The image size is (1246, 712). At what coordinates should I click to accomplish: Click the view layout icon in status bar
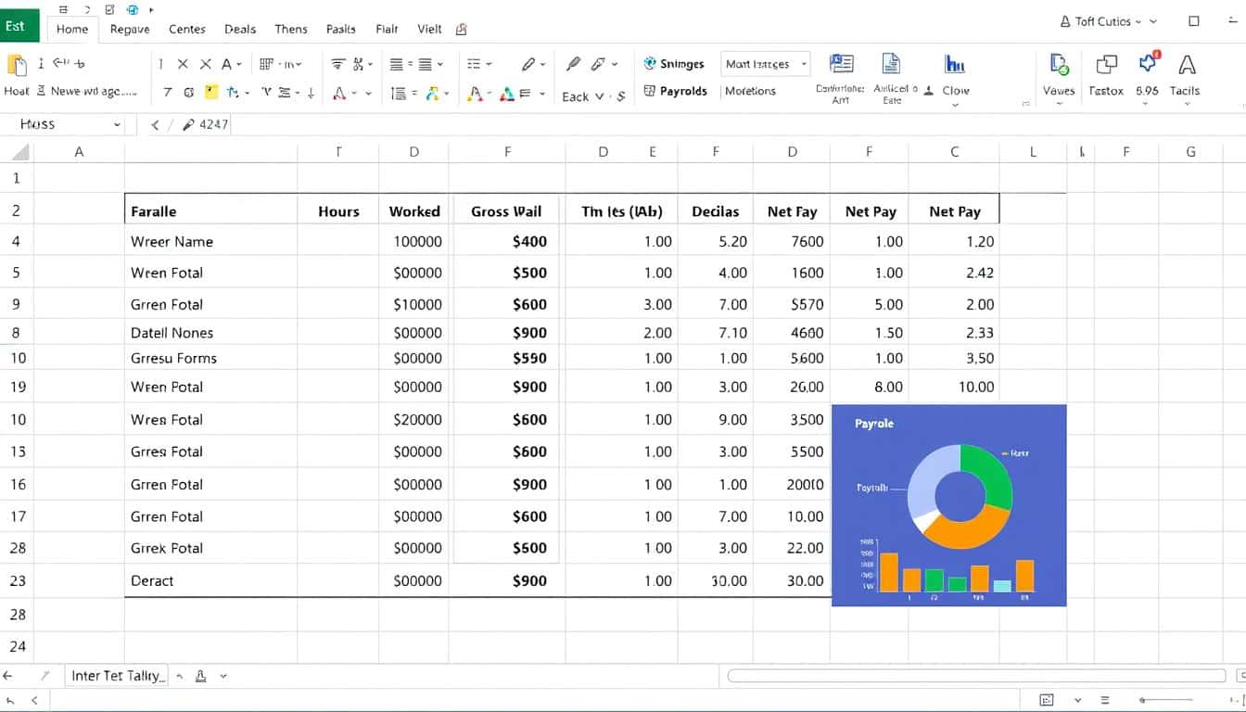click(x=1048, y=700)
